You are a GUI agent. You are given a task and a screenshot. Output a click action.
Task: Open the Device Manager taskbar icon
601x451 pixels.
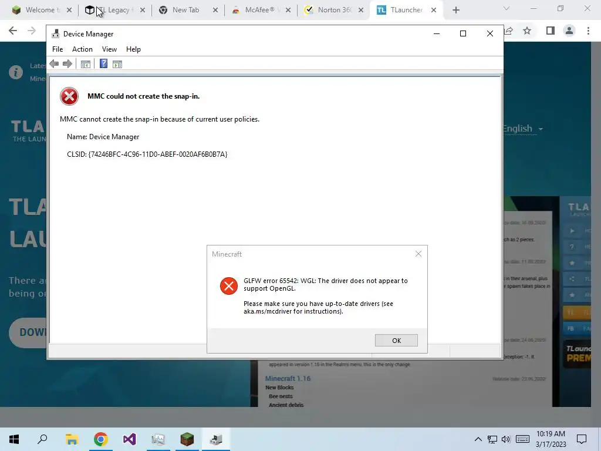click(216, 439)
